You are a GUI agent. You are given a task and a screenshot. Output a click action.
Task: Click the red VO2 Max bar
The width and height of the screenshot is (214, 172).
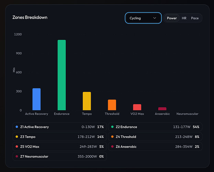click(137, 107)
